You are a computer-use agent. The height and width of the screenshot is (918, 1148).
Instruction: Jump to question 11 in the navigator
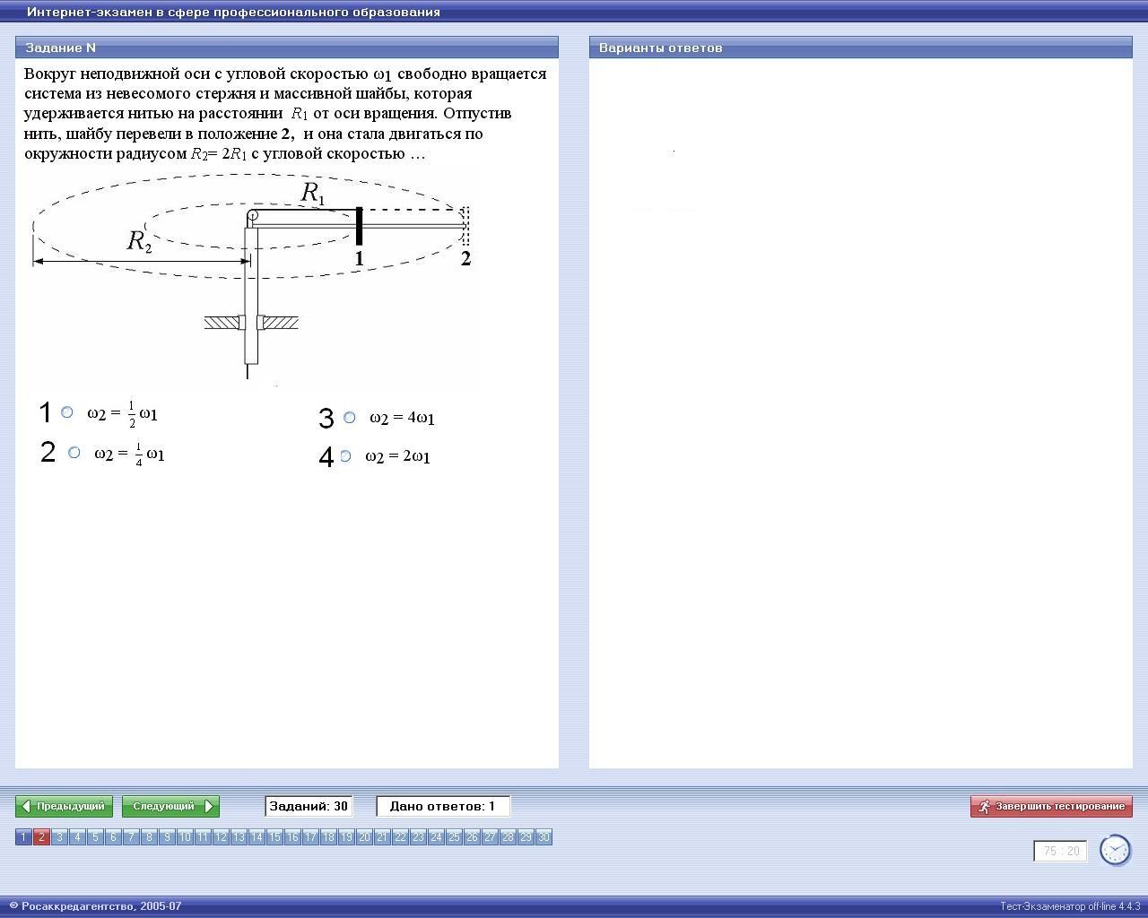[203, 837]
